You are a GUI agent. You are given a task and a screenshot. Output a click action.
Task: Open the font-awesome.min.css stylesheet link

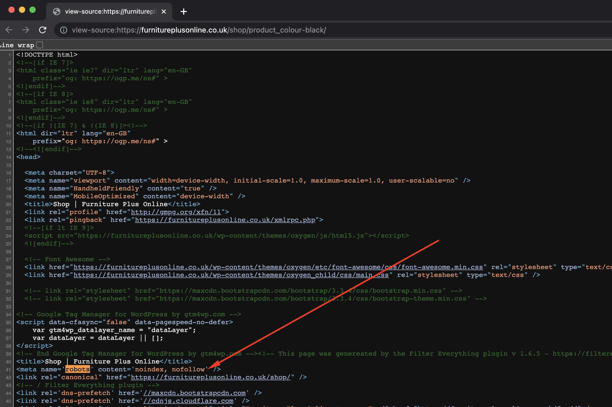[x=278, y=267]
